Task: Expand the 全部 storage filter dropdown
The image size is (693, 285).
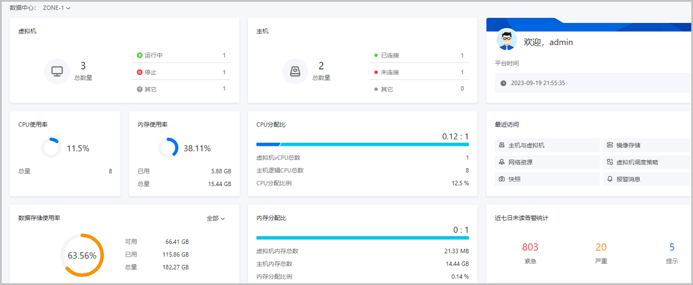Action: click(x=215, y=218)
